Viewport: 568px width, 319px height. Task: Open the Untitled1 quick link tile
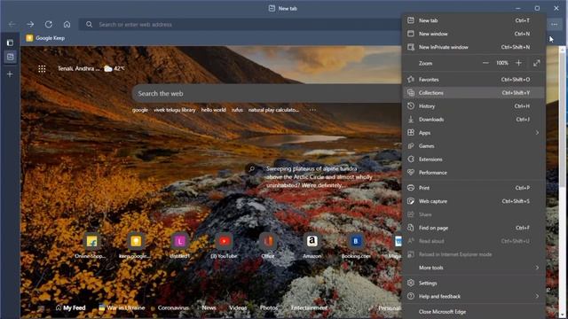[179, 246]
